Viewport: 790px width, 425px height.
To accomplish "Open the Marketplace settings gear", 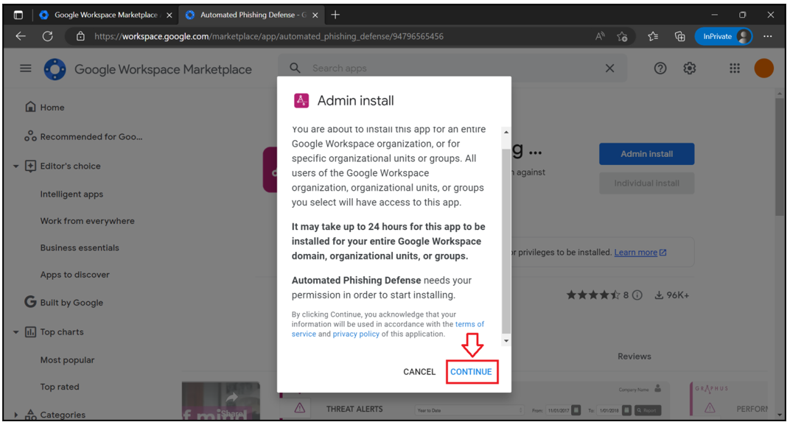I will 689,68.
